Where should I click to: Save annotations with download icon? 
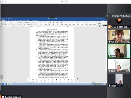(76, 80)
